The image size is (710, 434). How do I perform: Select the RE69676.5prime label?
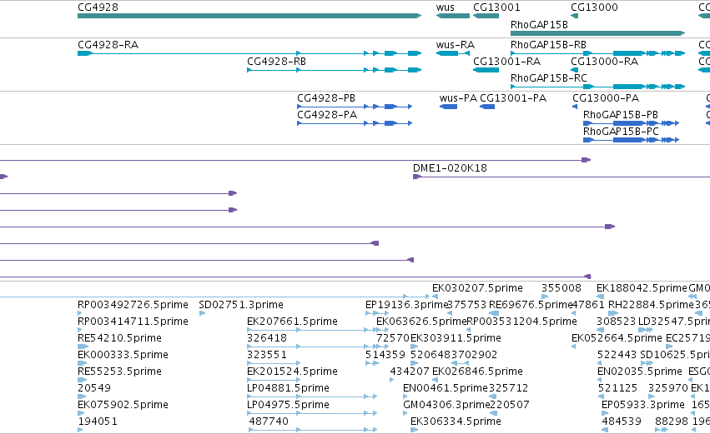point(531,305)
